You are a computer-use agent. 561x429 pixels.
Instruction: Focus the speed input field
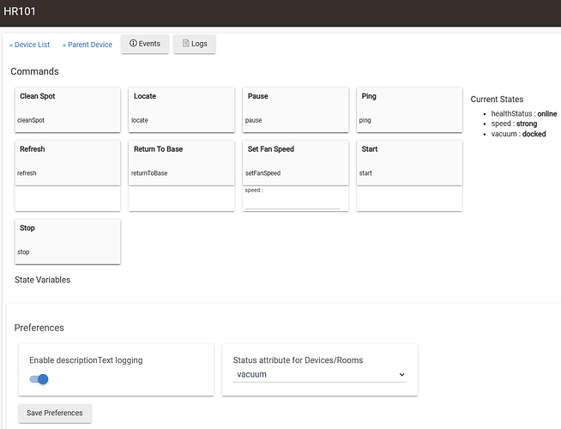293,202
